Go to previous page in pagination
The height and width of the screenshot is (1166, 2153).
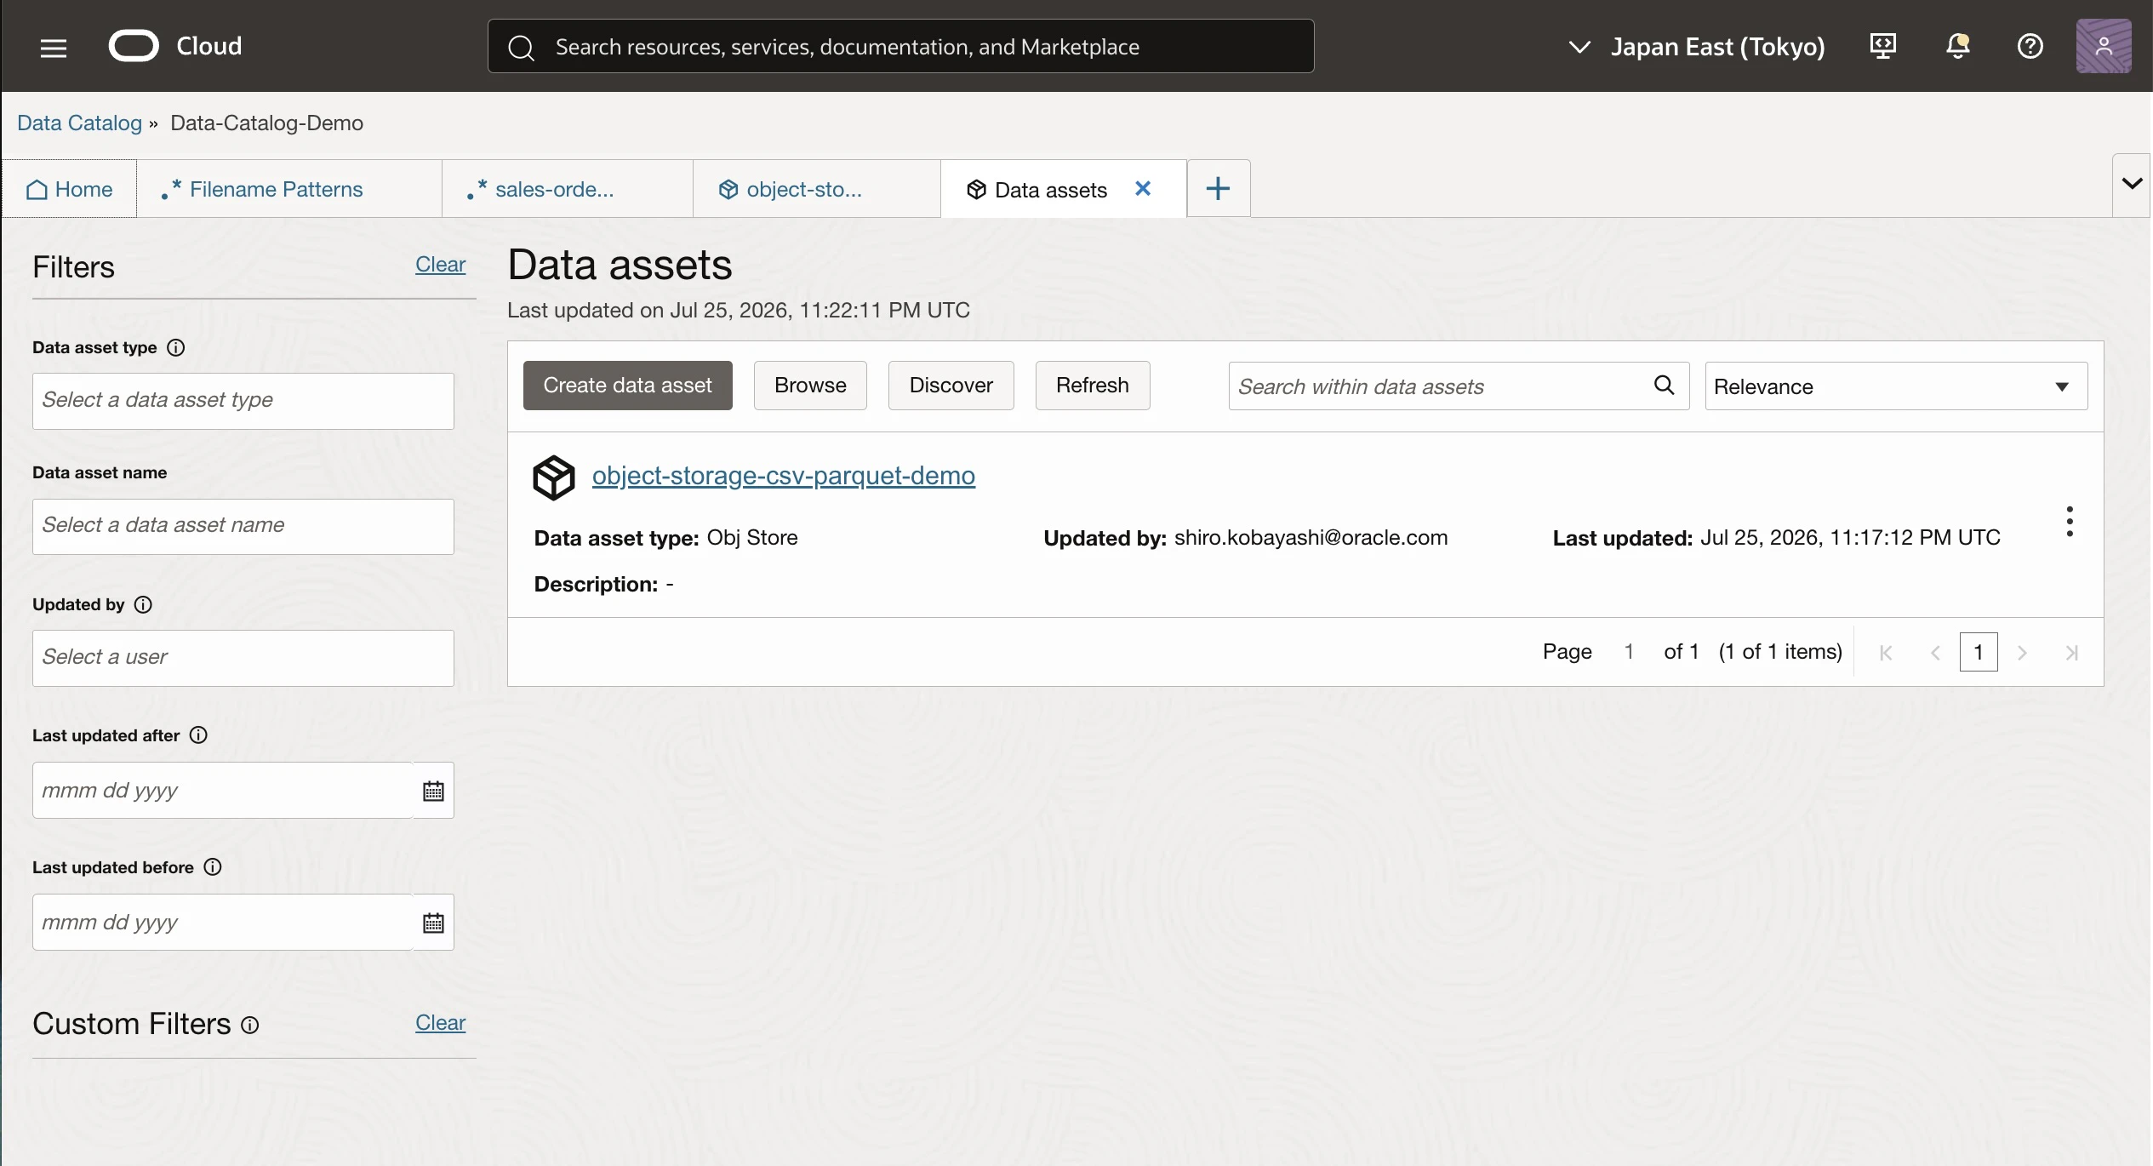[x=1935, y=653]
